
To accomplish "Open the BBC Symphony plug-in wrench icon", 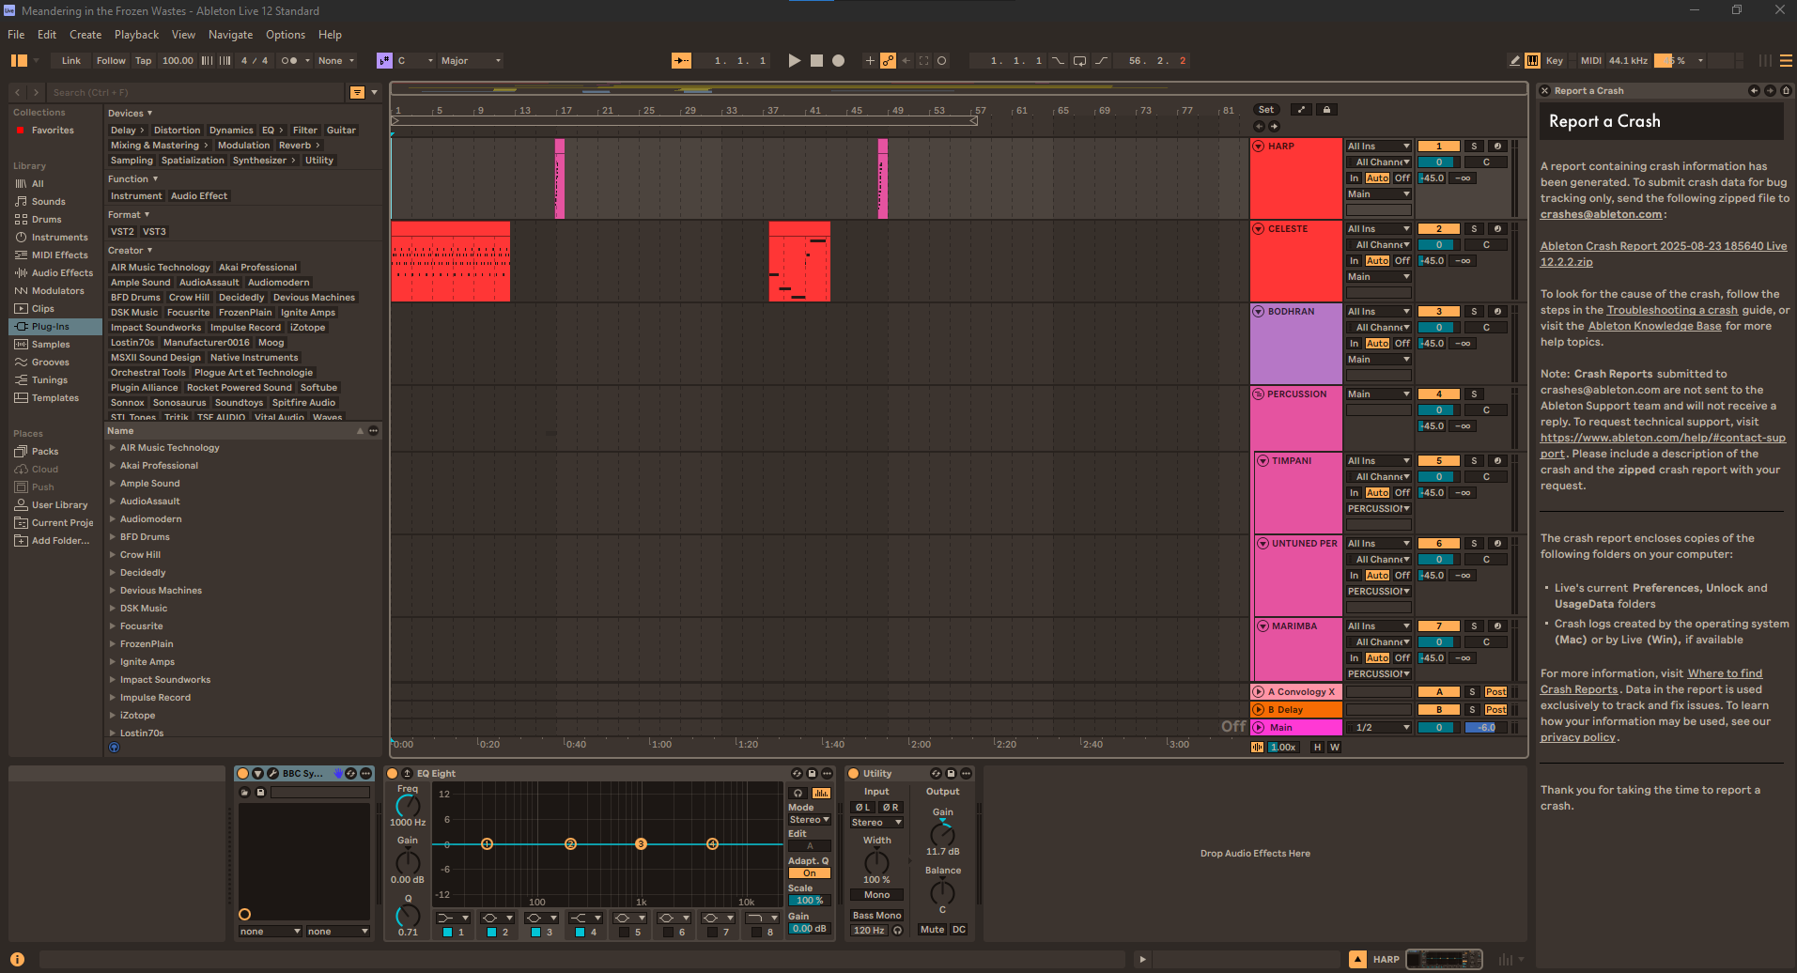I will [x=272, y=773].
